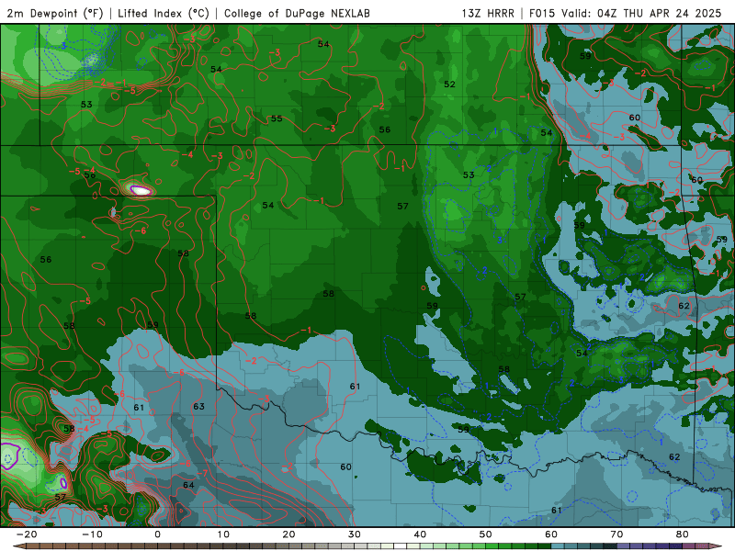Click the 0 tick label on colorbar
Image resolution: width=735 pixels, height=551 pixels.
click(157, 534)
